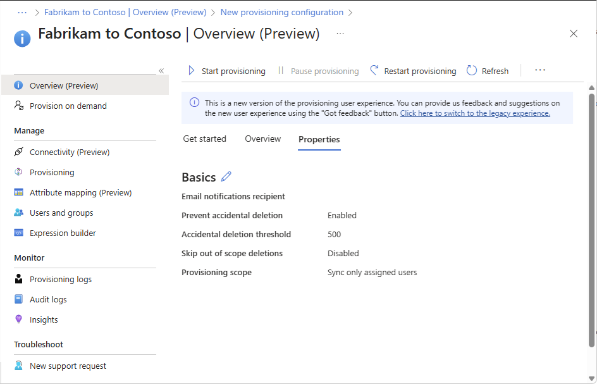Click the New support request icon
597x384 pixels.
tap(18, 366)
